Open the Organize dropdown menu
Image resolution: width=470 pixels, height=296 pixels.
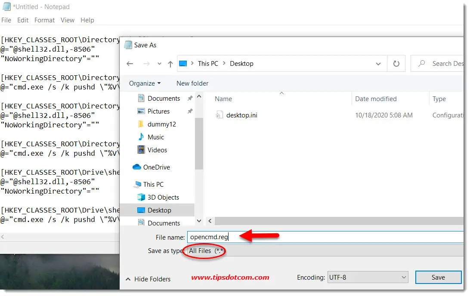coord(144,83)
